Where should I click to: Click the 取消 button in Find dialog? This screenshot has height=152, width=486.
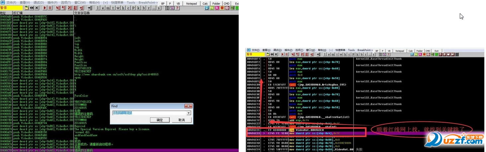click(x=181, y=120)
